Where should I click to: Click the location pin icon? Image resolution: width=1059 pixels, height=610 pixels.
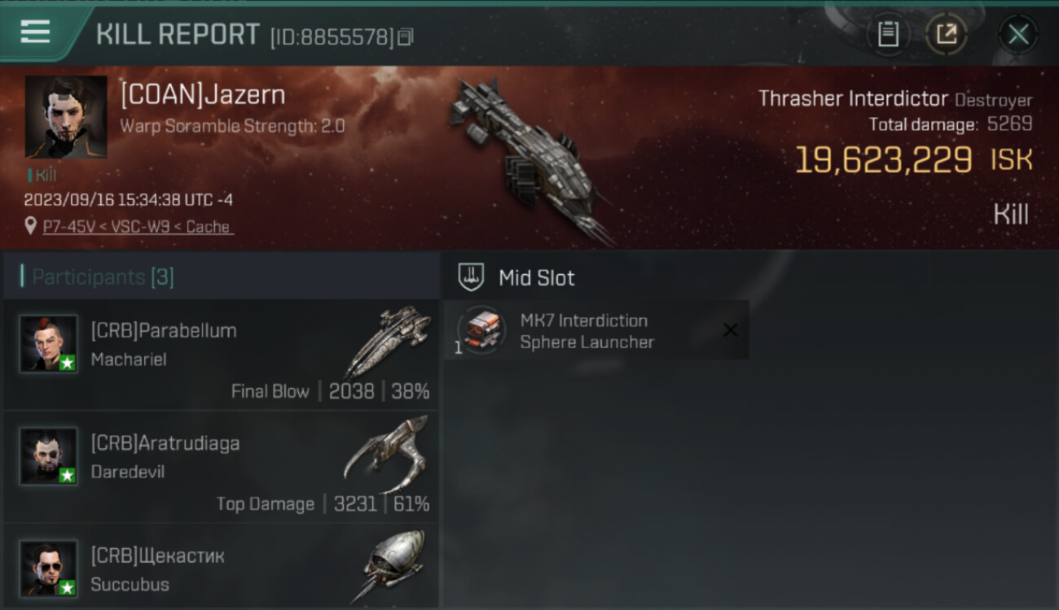coord(31,226)
